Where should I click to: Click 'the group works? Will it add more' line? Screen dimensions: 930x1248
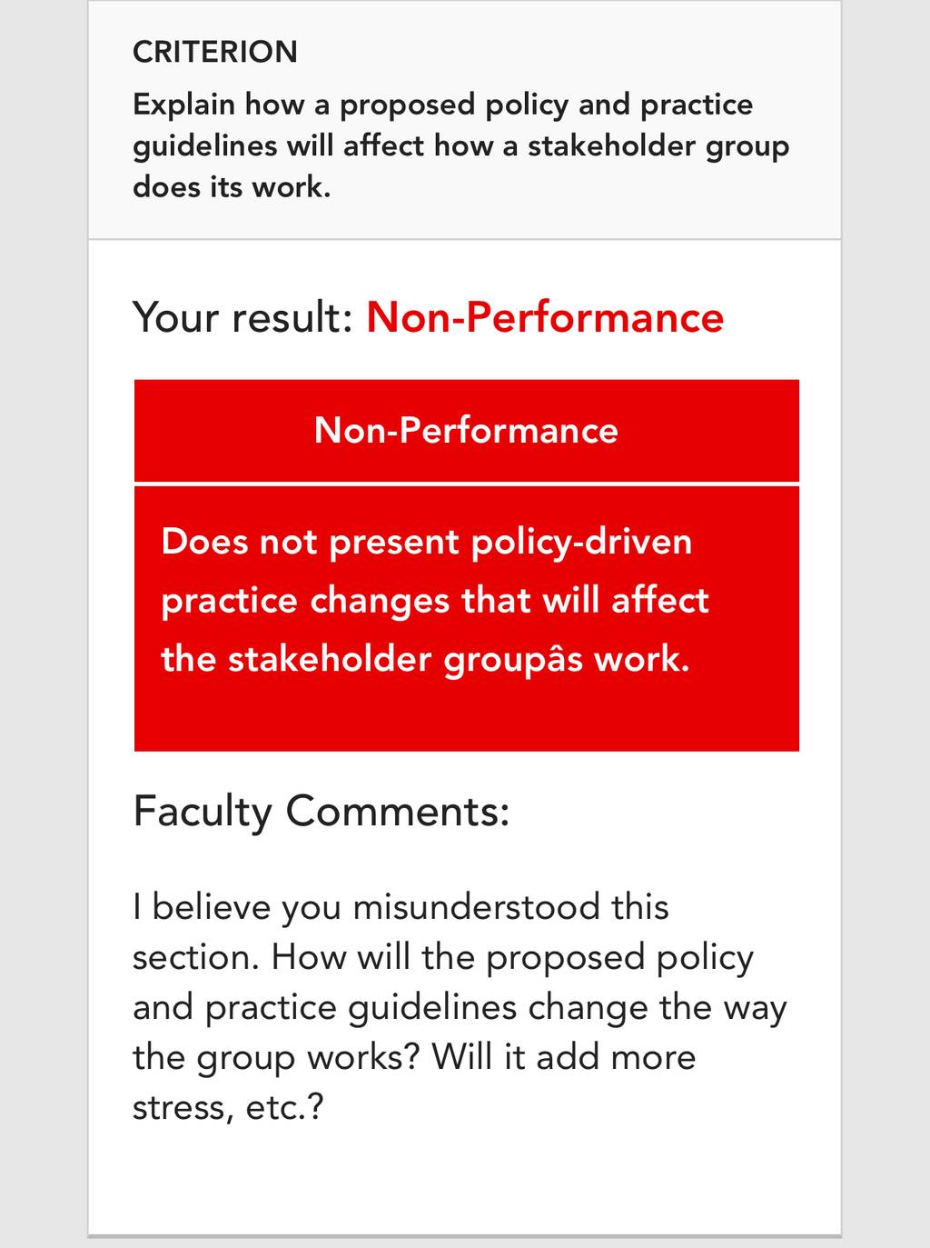click(414, 1057)
